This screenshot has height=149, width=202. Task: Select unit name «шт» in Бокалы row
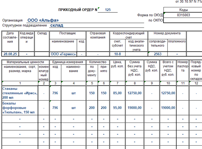[73, 108]
